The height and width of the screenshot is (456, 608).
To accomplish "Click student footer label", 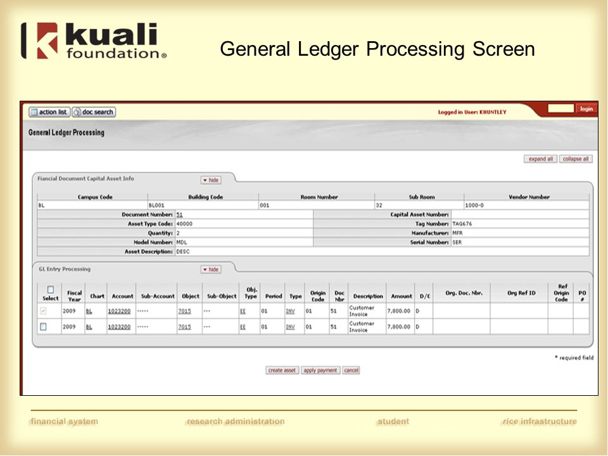I will pos(393,422).
